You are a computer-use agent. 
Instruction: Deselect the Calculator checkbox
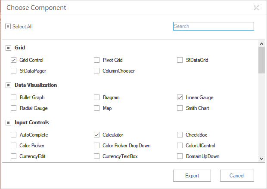pyautogui.click(x=97, y=135)
